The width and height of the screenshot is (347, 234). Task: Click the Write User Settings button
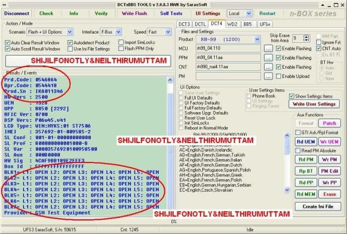pos(314,104)
